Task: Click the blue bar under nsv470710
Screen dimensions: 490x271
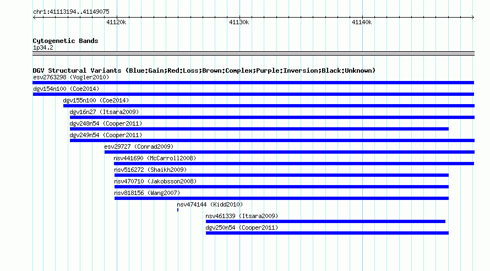Action: click(x=281, y=187)
